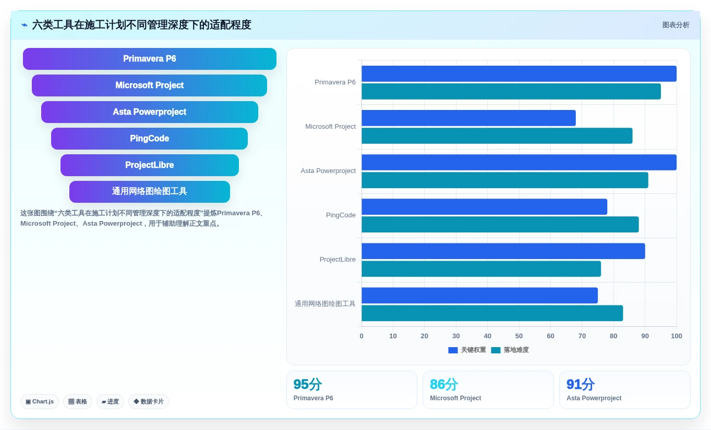Click the 数据卡片 tag chip
The height and width of the screenshot is (430, 711).
point(149,401)
